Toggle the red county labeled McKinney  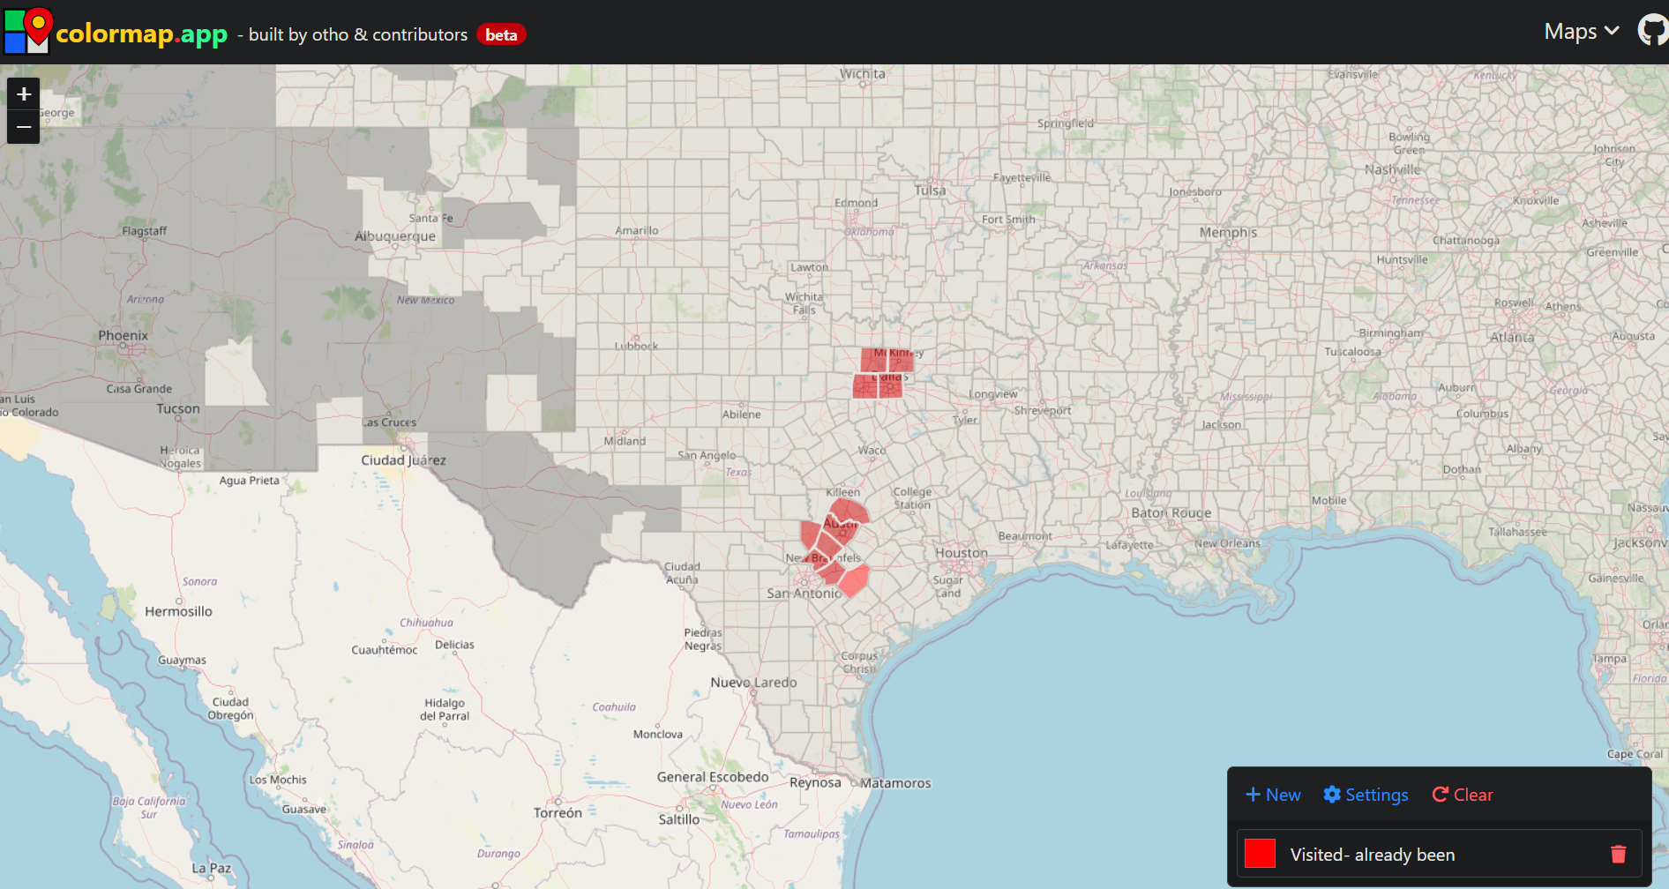[x=900, y=359]
